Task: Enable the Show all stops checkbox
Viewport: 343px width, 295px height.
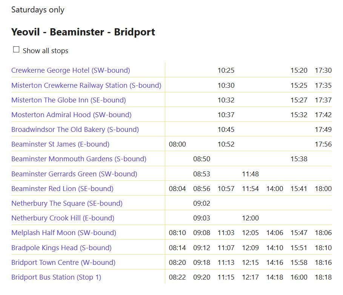Action: 16,50
